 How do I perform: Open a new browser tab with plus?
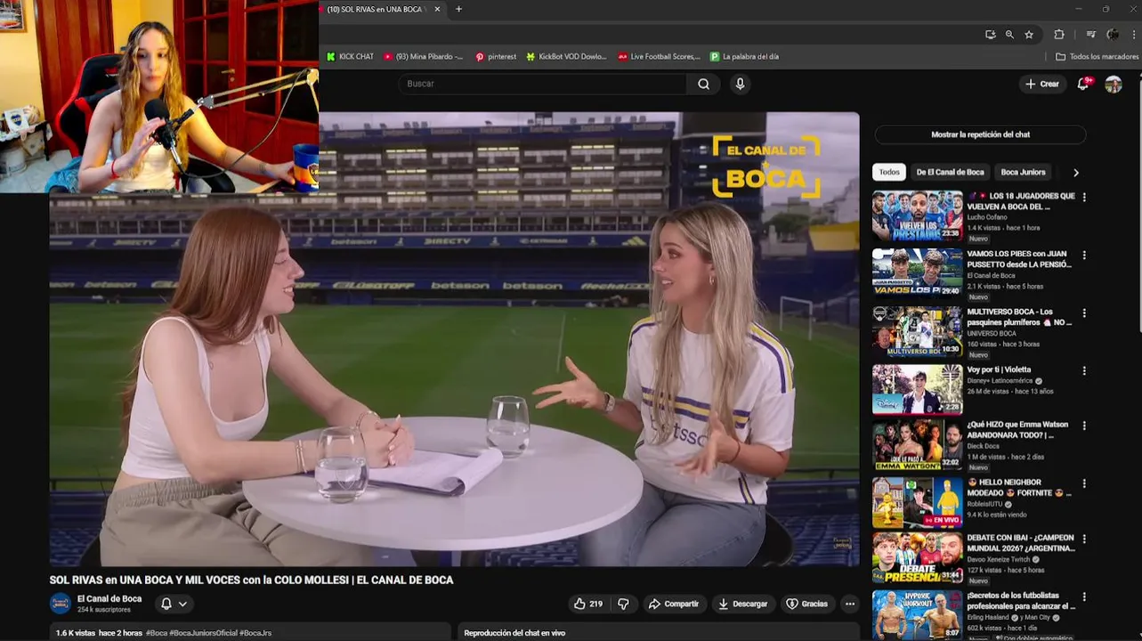[x=458, y=9]
